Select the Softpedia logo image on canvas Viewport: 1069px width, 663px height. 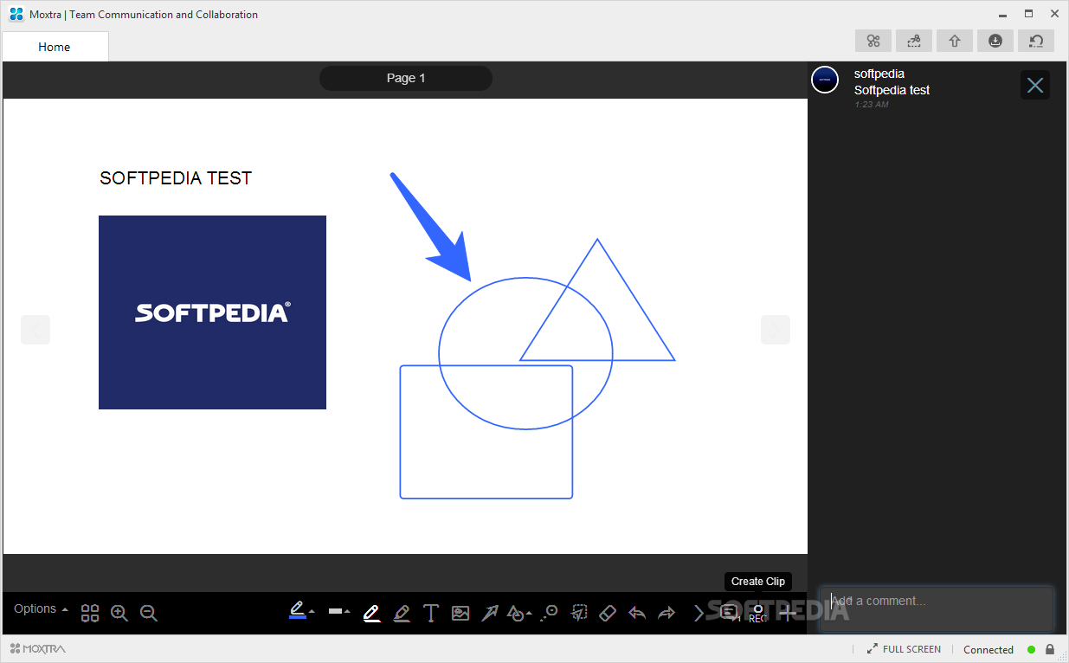point(212,312)
